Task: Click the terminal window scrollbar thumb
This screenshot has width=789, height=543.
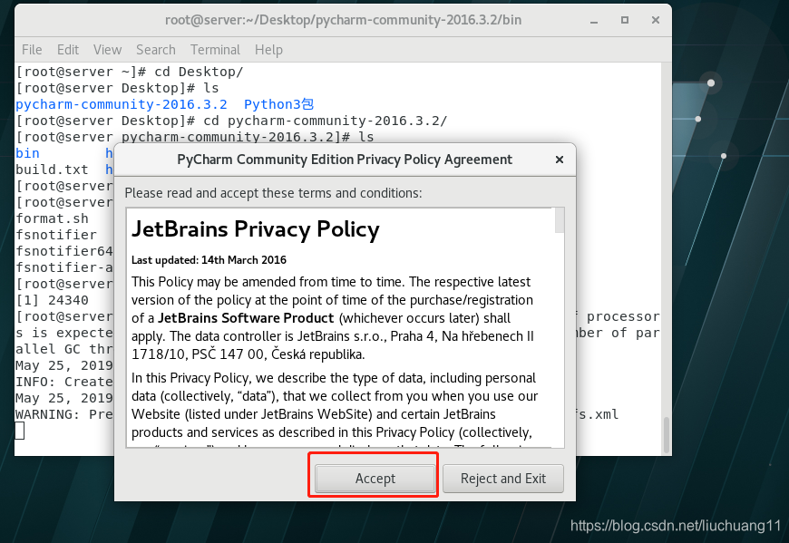Action: coord(667,435)
